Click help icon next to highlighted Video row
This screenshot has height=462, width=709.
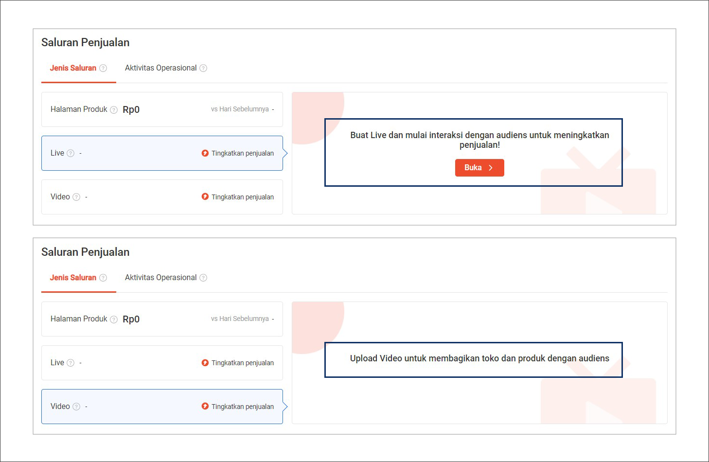point(76,407)
